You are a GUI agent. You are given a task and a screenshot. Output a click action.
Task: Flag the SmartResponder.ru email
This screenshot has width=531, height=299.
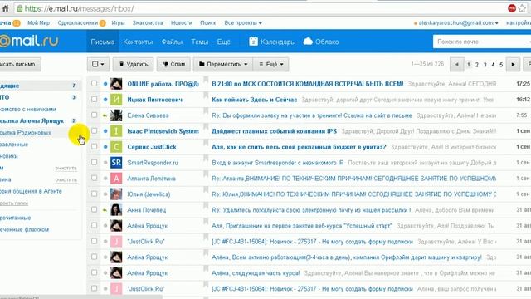pyautogui.click(x=206, y=159)
